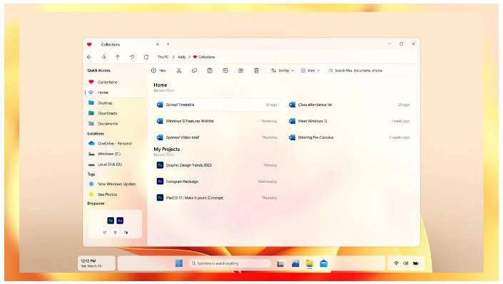Screen dimensions: 503x284
Task: Click the Delete trash icon in the toolbar
Action: [x=256, y=70]
